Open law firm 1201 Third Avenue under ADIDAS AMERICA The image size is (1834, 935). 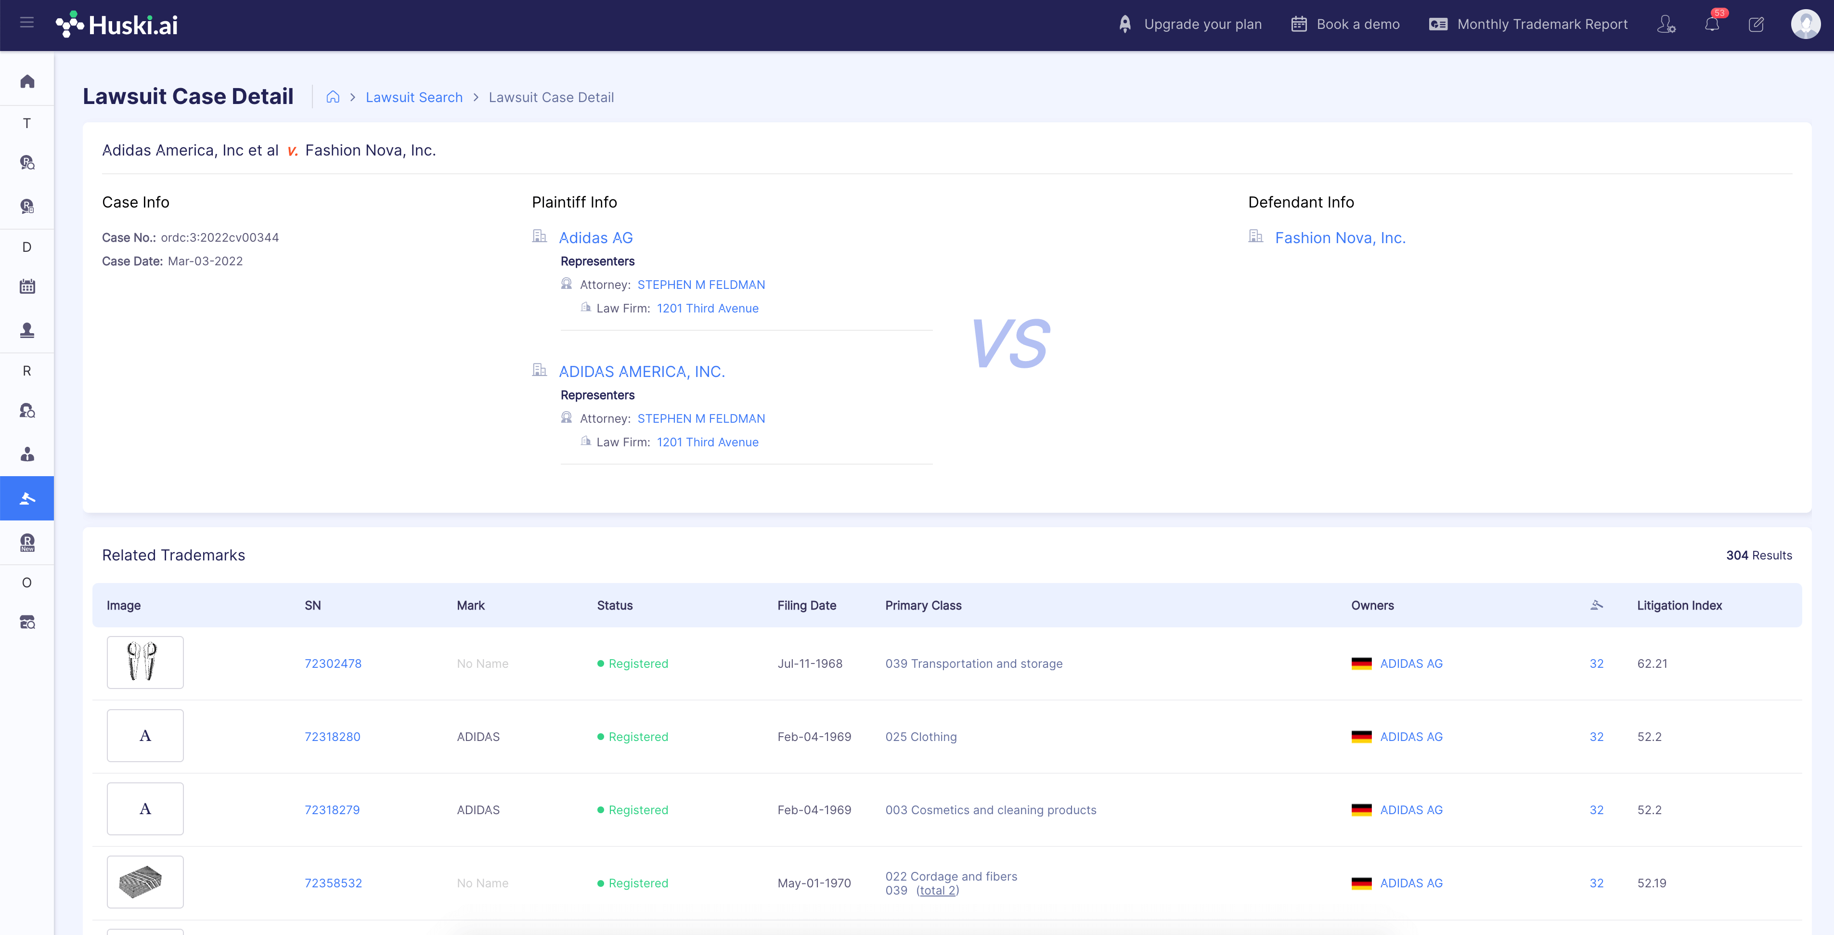pos(707,442)
